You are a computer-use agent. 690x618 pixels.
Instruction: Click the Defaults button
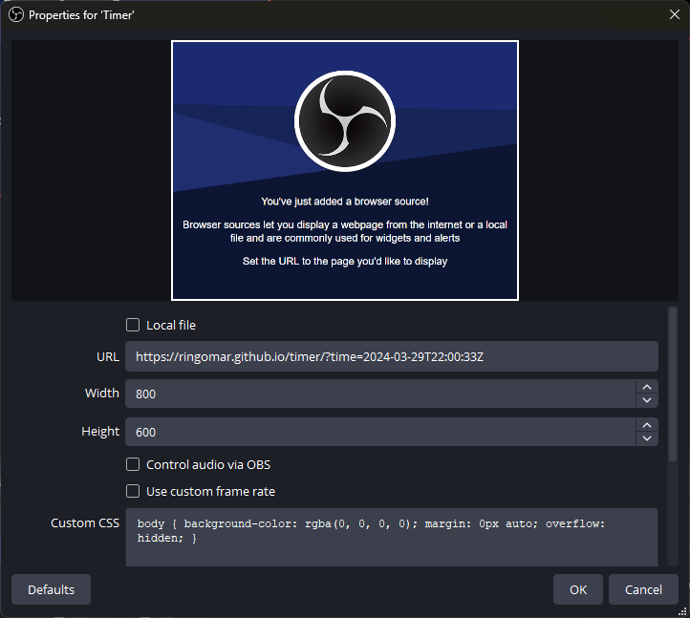pyautogui.click(x=51, y=589)
